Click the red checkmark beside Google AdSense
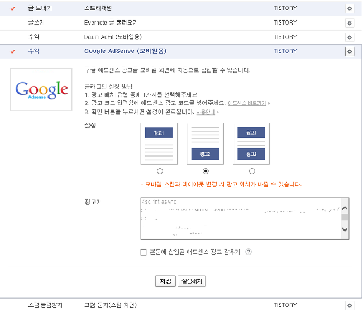This screenshot has width=363, height=312. point(12,51)
